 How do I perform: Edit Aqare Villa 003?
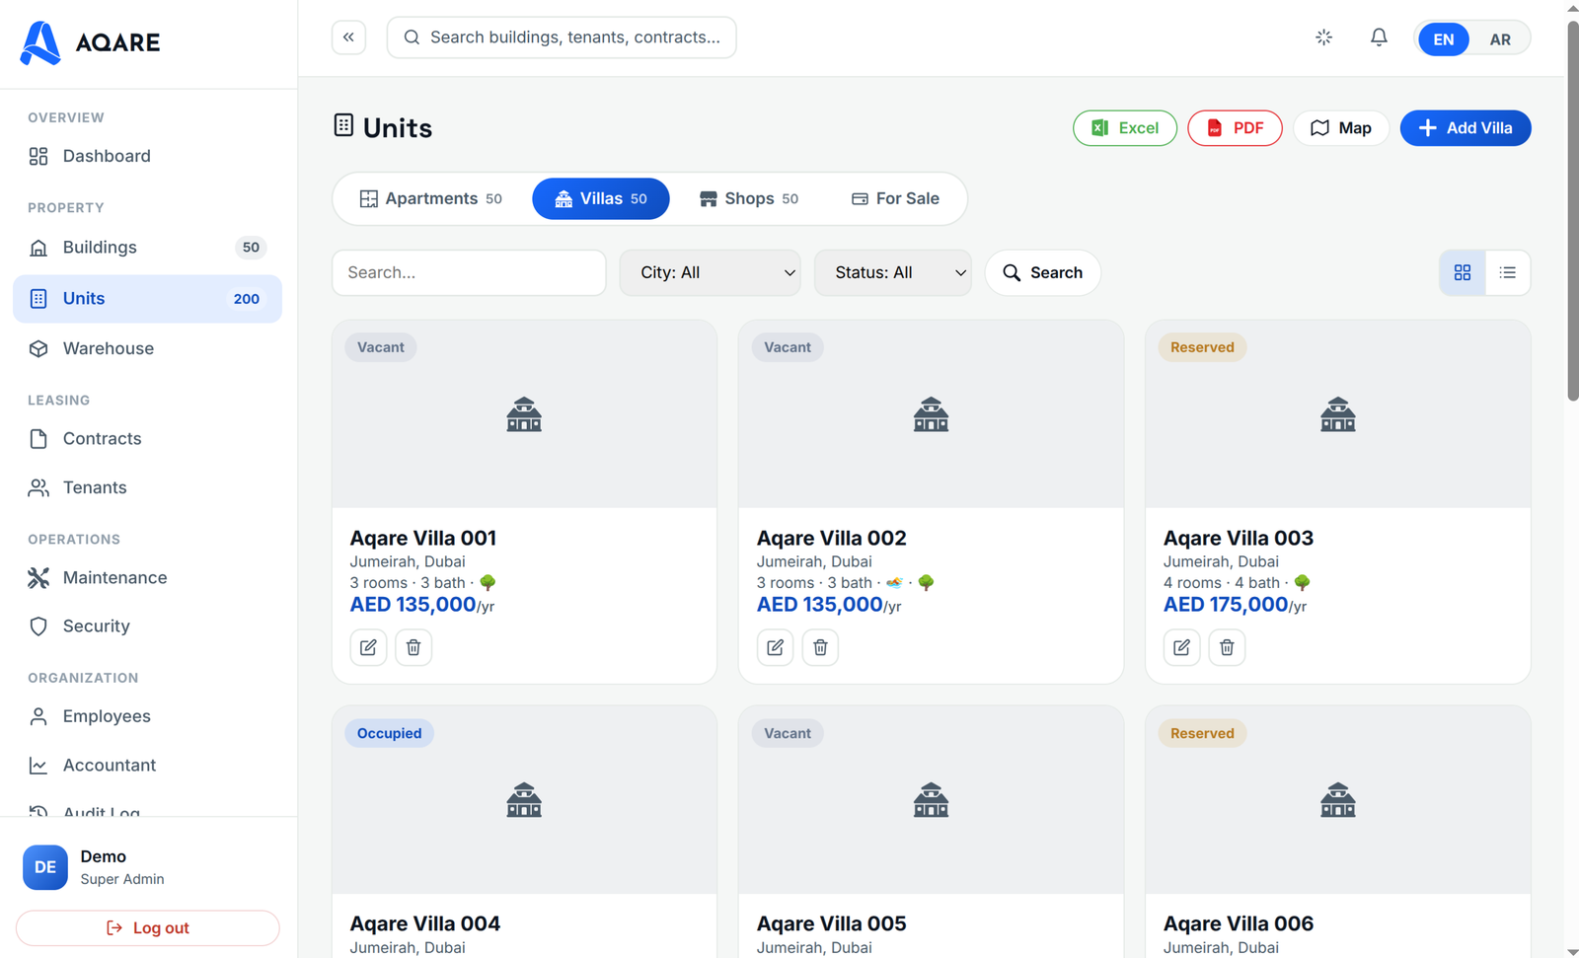coord(1181,647)
